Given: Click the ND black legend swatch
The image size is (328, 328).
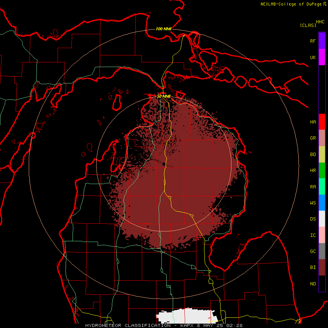Looking at the screenshot, I should click(322, 284).
